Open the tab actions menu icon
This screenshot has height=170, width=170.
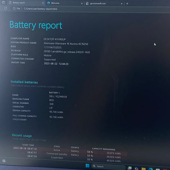tap(4, 2)
